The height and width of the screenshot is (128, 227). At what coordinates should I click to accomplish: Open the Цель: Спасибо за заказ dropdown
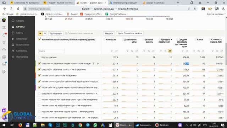tap(129, 33)
